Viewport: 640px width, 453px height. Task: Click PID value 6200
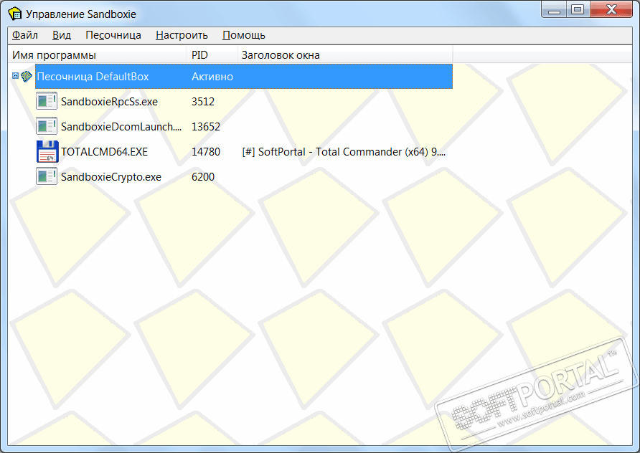coord(203,177)
